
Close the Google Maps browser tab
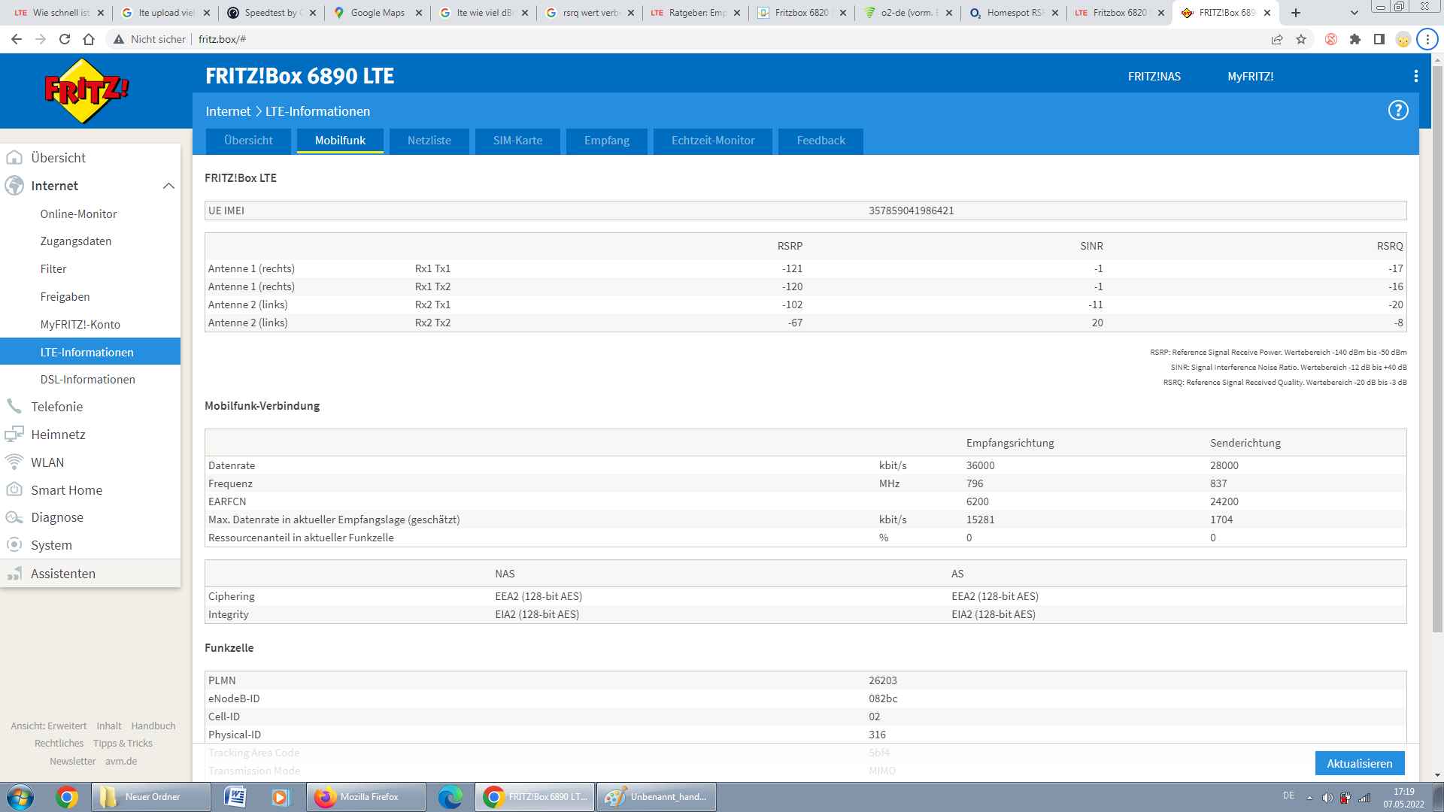click(419, 13)
